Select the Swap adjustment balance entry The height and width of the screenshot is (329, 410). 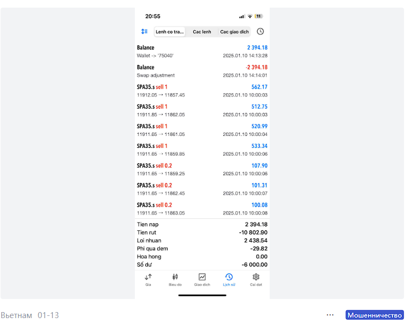[x=202, y=71]
